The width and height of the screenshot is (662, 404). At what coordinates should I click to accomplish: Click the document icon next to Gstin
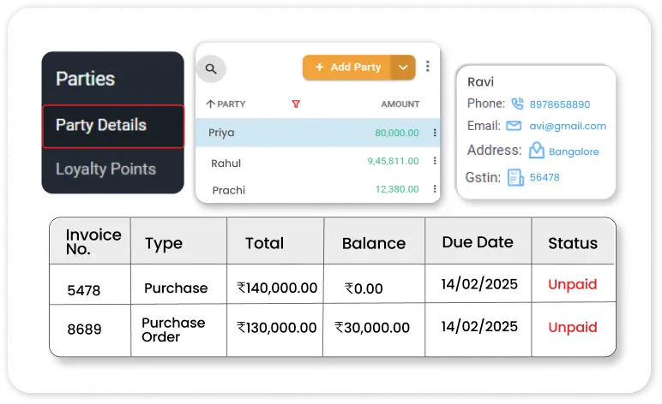[515, 177]
